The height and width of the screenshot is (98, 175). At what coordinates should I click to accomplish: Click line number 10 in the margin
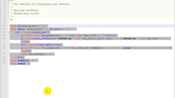[4, 26]
